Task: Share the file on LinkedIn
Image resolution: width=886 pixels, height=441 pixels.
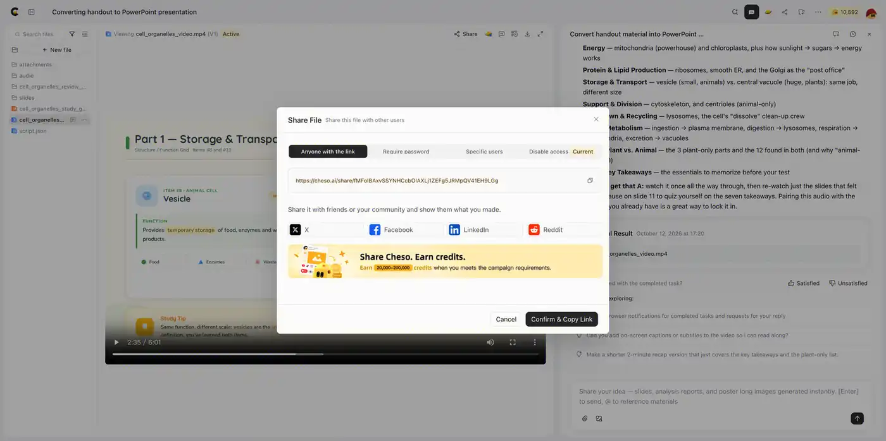Action: (486, 230)
